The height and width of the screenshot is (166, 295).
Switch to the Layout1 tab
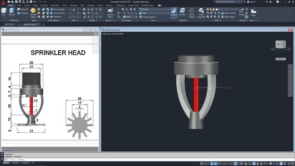coord(15,163)
